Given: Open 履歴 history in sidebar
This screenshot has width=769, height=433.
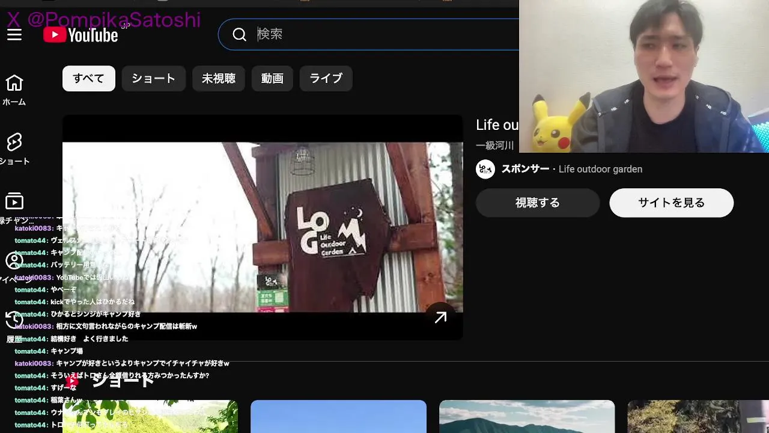Looking at the screenshot, I should pyautogui.click(x=14, y=327).
